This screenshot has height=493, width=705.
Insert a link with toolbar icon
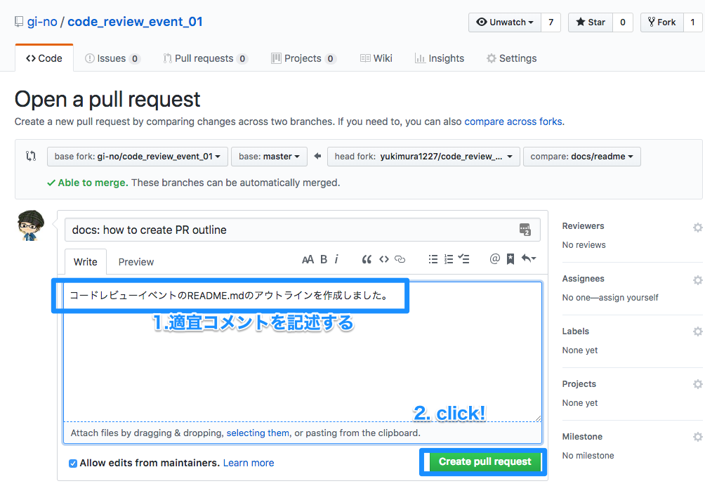400,259
